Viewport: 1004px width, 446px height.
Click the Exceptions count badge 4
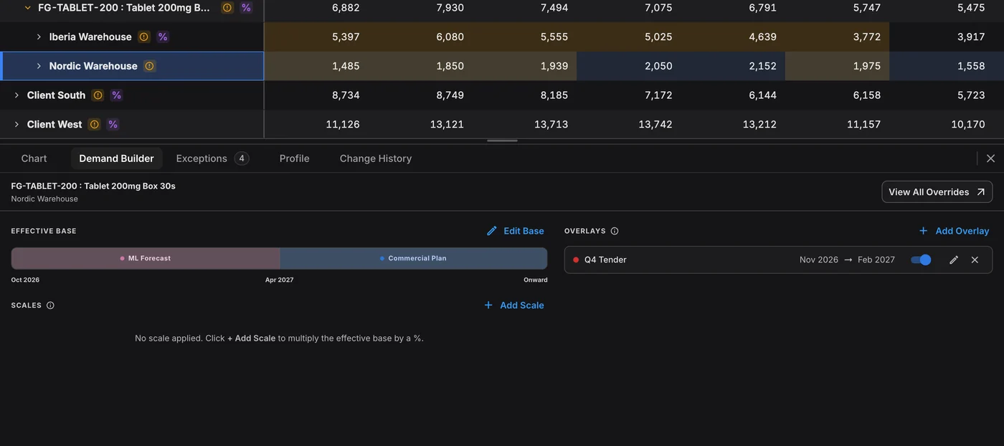tap(242, 158)
